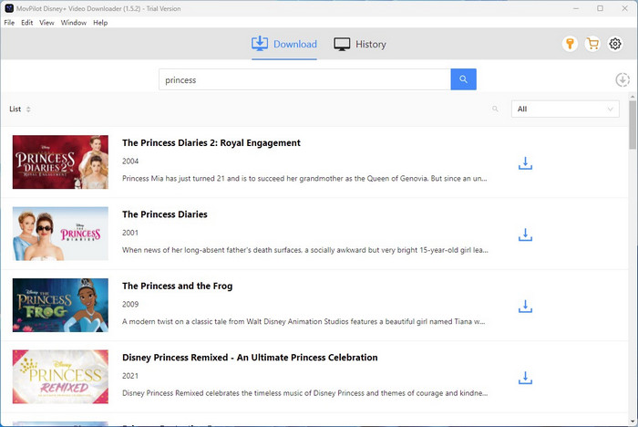Image resolution: width=638 pixels, height=427 pixels.
Task: Open the Edit menu
Action: [x=26, y=23]
